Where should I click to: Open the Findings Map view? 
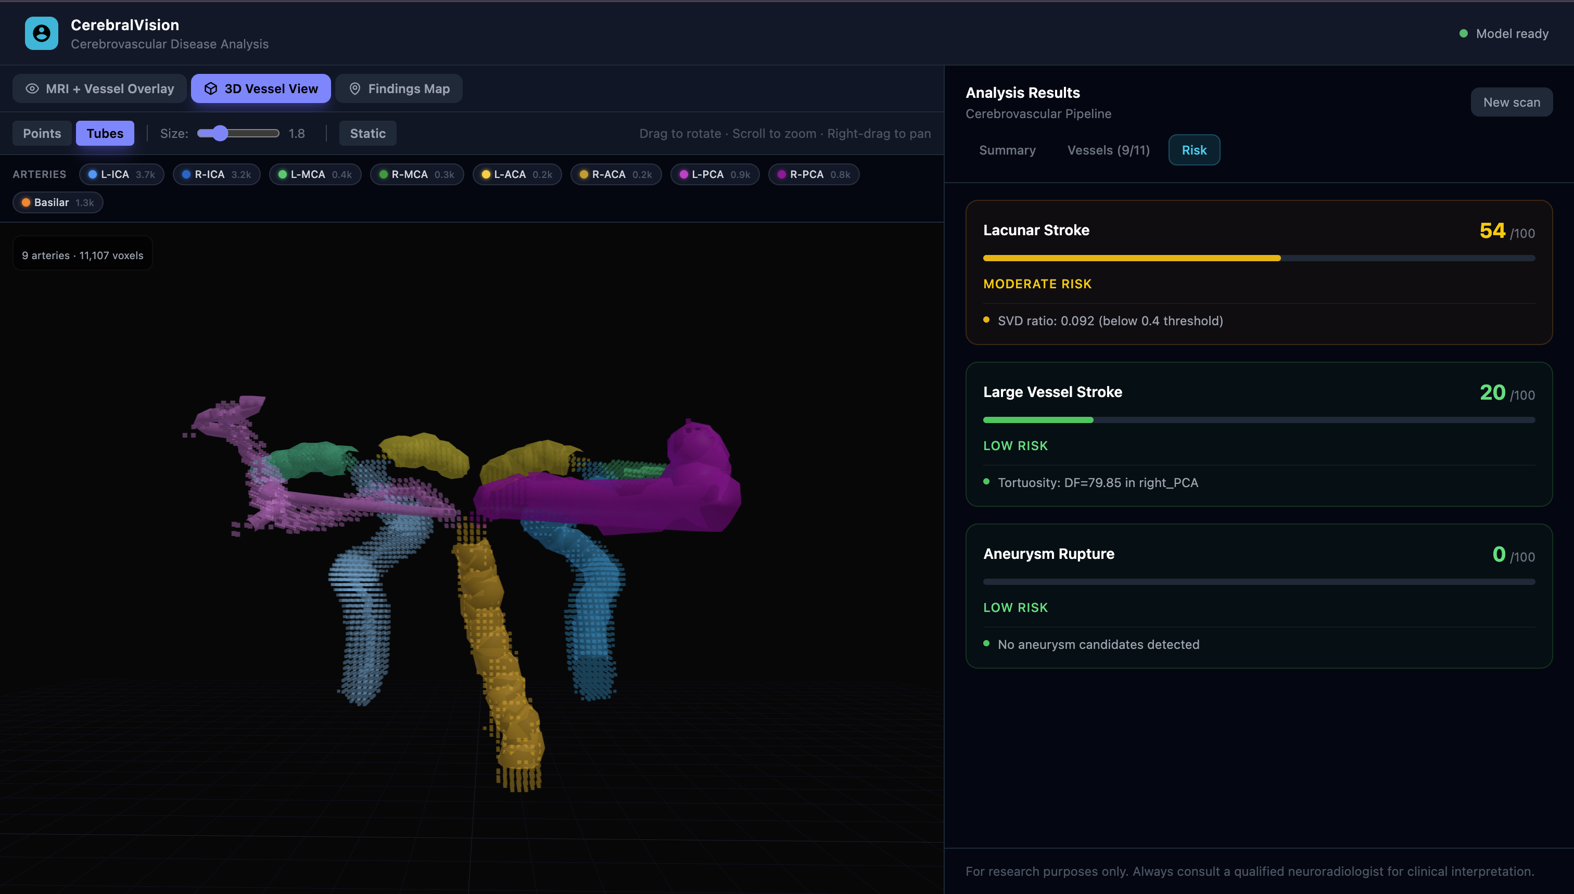coord(399,89)
